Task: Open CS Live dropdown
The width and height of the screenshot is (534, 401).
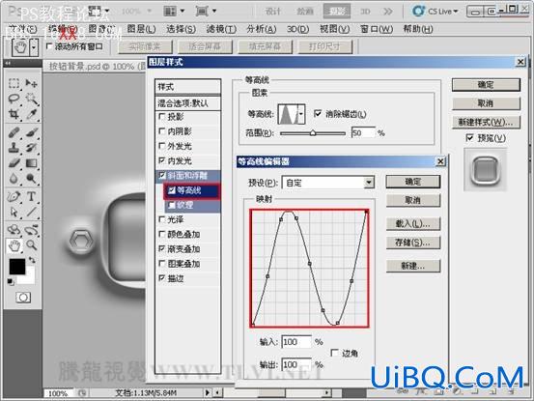Action: pos(436,12)
